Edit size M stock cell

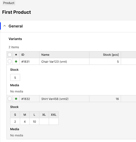(25, 121)
